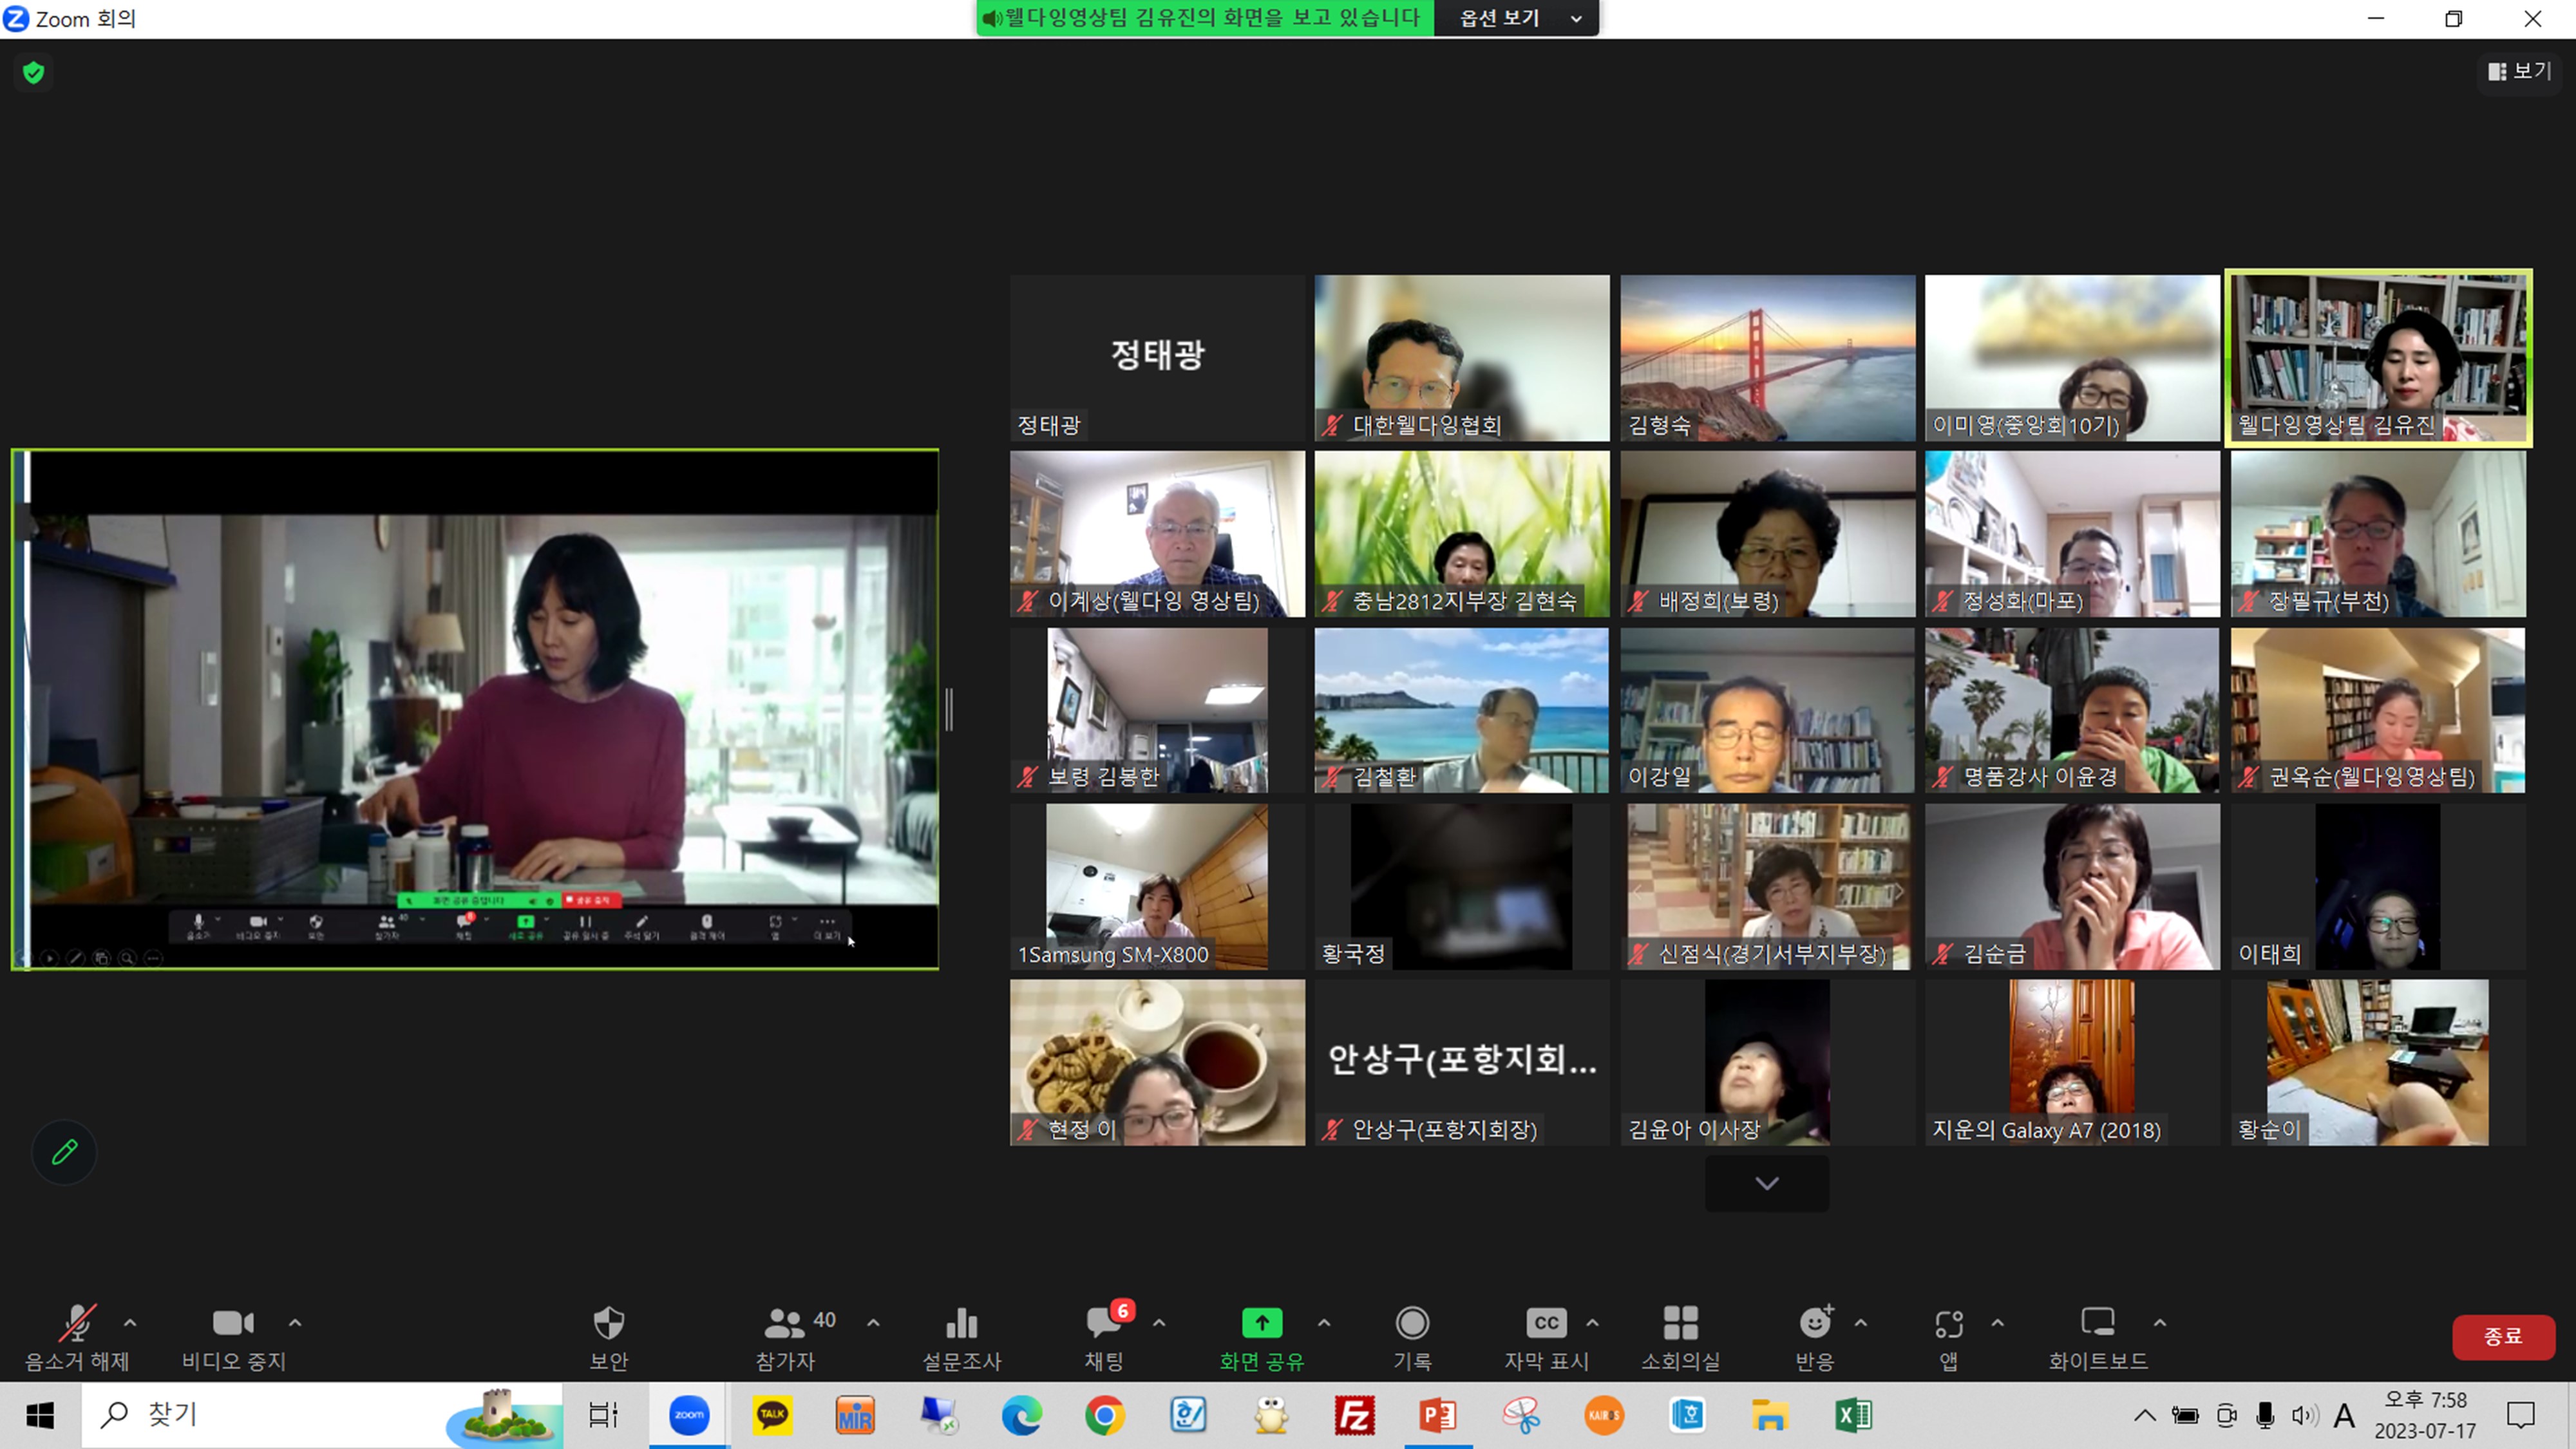
Task: Click the red 종료 end button
Action: (x=2502, y=1336)
